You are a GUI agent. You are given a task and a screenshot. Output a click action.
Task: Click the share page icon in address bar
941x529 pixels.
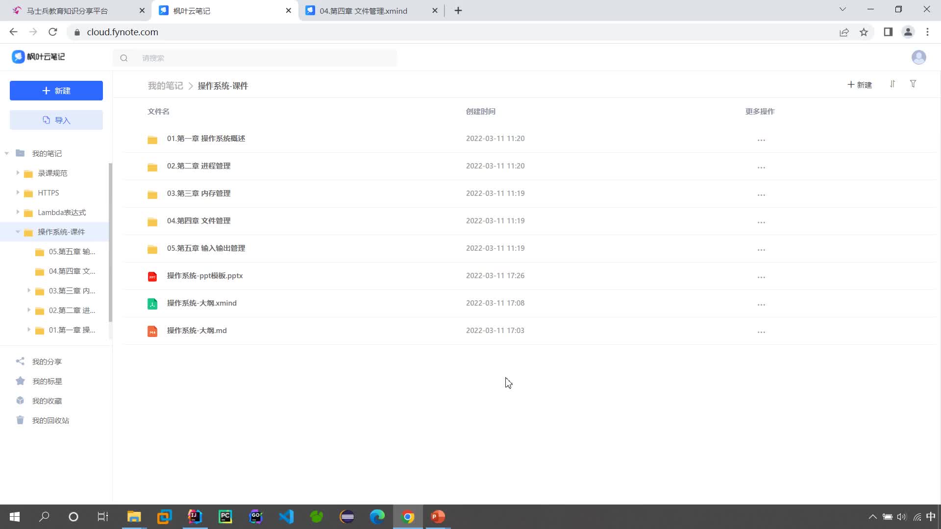844,32
